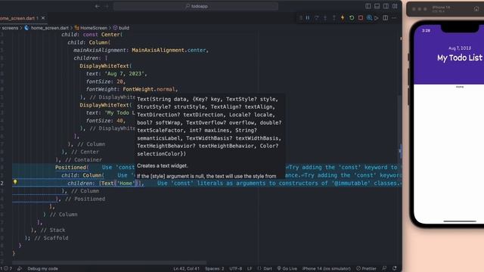Click the Debug my code status item
484x272 pixels.
click(42, 269)
